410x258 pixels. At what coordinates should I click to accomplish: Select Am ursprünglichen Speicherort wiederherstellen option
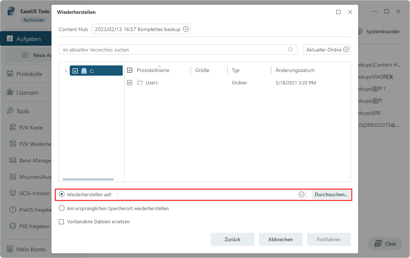62,208
